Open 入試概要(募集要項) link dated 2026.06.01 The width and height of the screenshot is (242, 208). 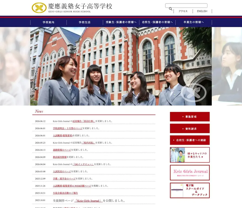click(x=63, y=136)
